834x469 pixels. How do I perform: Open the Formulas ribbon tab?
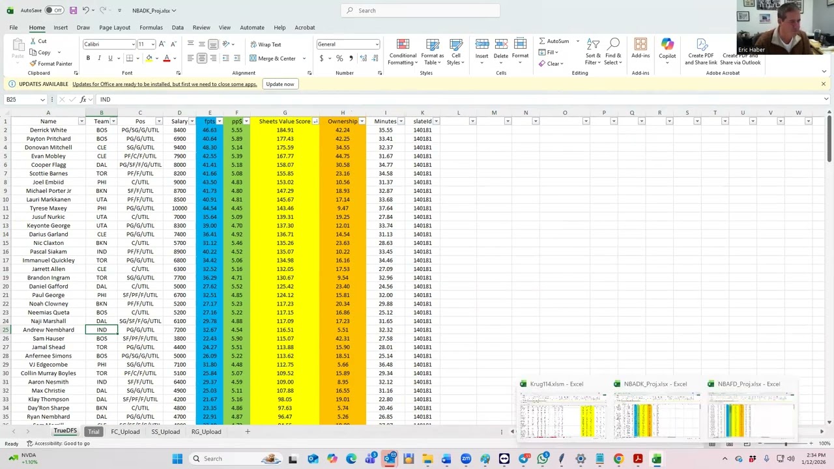pos(151,27)
